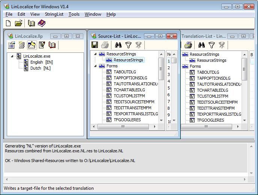Collapse ResourceStrings group in Source-List

[95, 54]
